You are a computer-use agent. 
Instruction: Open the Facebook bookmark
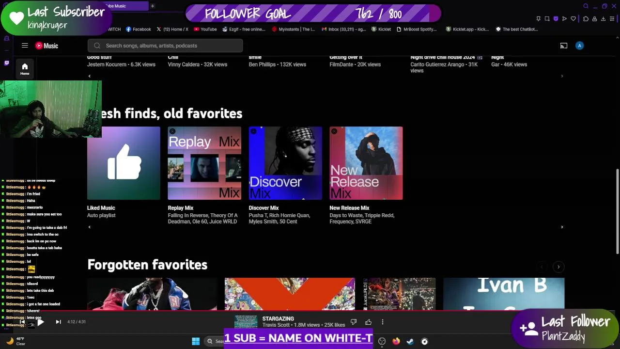pos(139,29)
